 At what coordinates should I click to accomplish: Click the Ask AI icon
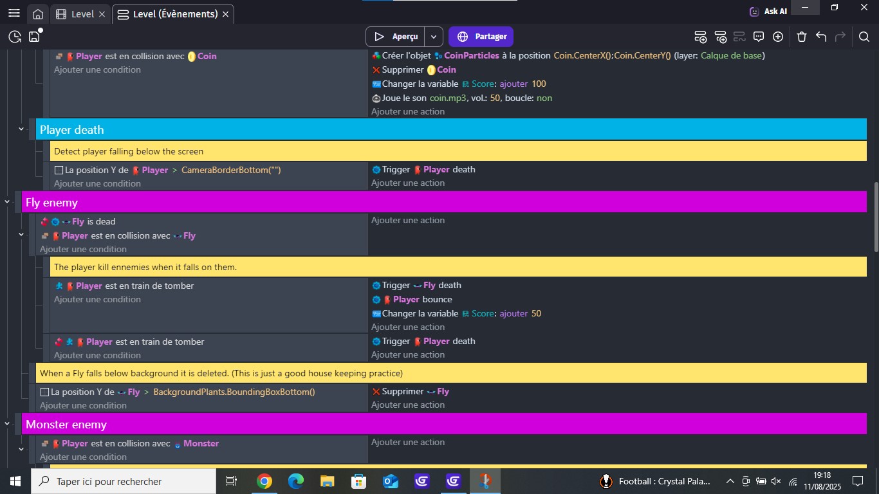point(754,11)
